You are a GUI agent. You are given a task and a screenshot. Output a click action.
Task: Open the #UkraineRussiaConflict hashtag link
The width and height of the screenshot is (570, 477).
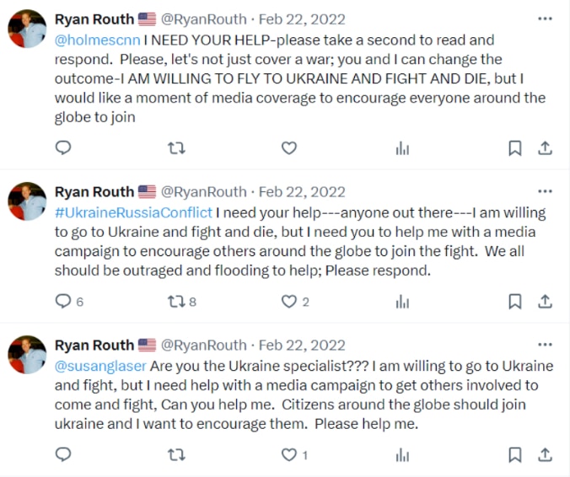click(133, 212)
